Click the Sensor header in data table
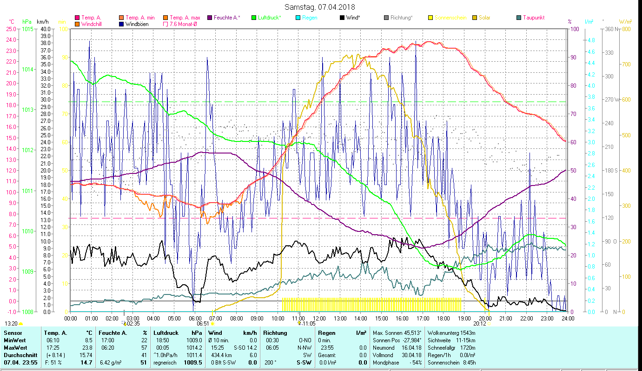Viewport: 642px width, 371px height. (x=13, y=333)
